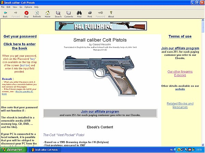Open "Related Books and Resources" link

(180, 105)
